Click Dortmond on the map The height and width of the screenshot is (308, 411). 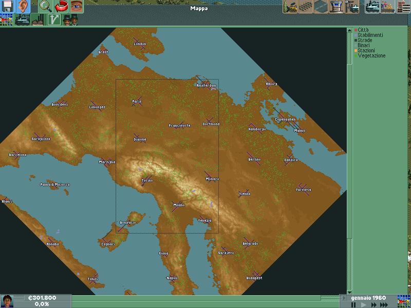[211, 124]
